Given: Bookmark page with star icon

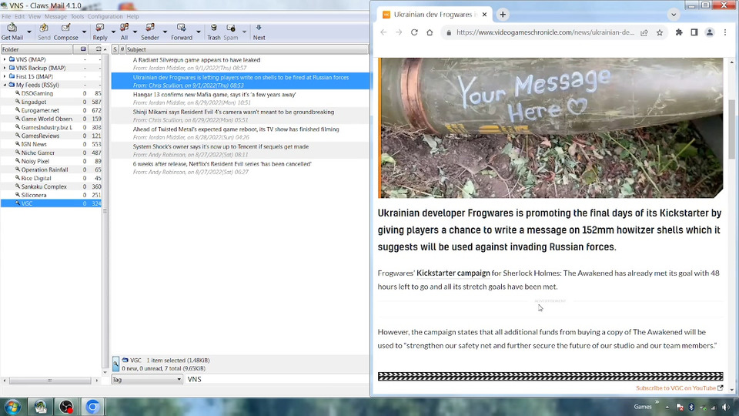Looking at the screenshot, I should (660, 32).
